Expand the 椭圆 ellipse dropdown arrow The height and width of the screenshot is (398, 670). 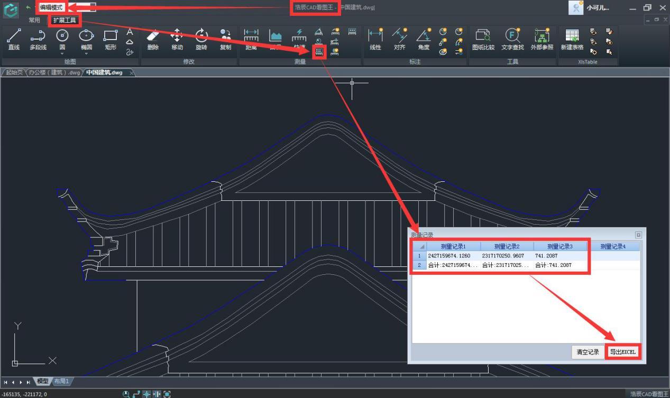(x=86, y=53)
